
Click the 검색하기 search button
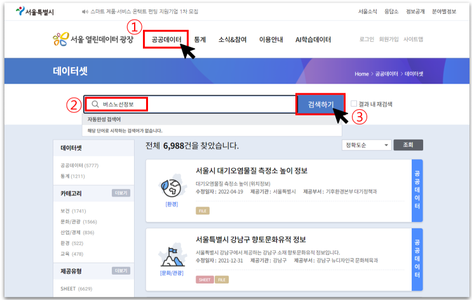321,104
